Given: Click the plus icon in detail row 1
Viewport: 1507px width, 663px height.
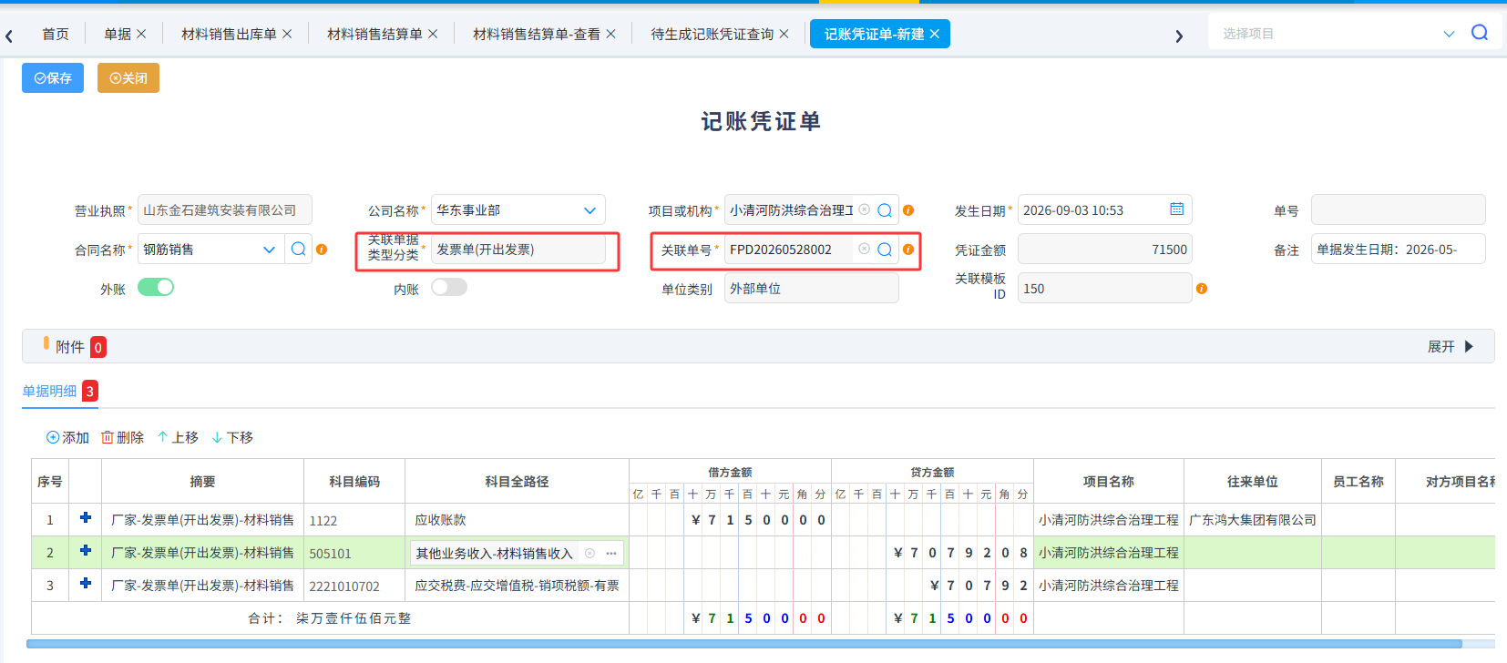Looking at the screenshot, I should 86,518.
